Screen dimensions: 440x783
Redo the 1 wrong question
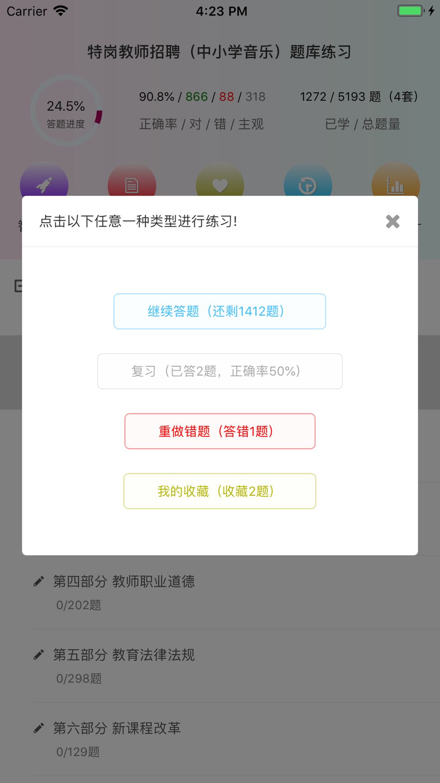click(220, 431)
